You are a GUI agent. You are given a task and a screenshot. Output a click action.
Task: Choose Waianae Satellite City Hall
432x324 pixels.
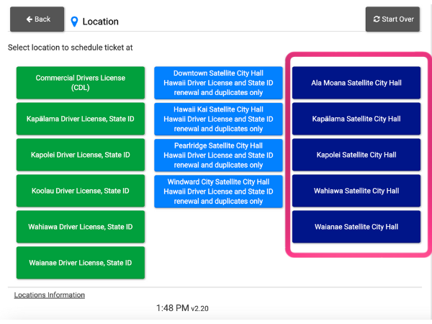coord(356,227)
